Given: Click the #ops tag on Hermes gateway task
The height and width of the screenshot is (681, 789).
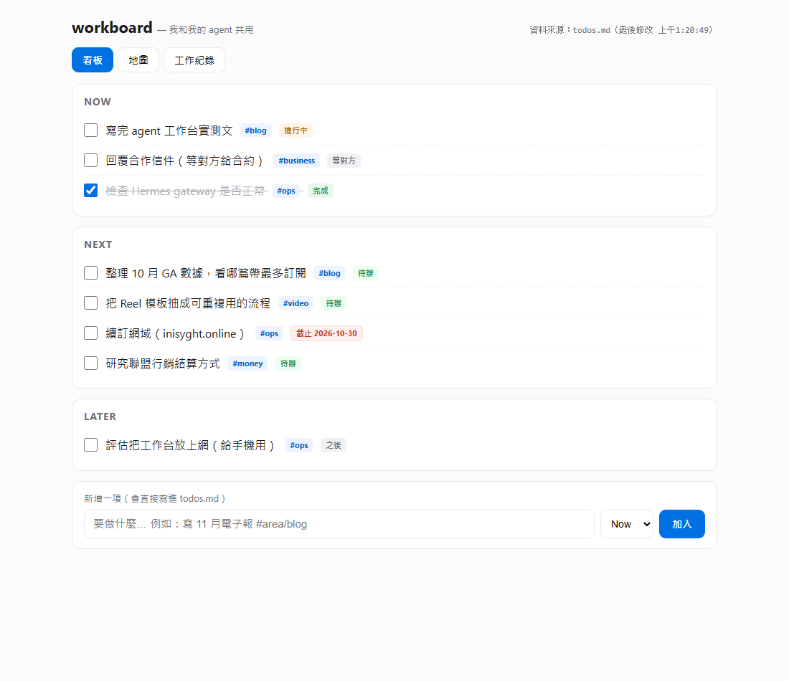Looking at the screenshot, I should (285, 191).
